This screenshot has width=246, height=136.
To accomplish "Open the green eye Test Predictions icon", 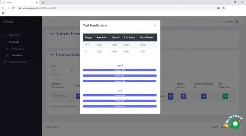I will tap(225, 96).
